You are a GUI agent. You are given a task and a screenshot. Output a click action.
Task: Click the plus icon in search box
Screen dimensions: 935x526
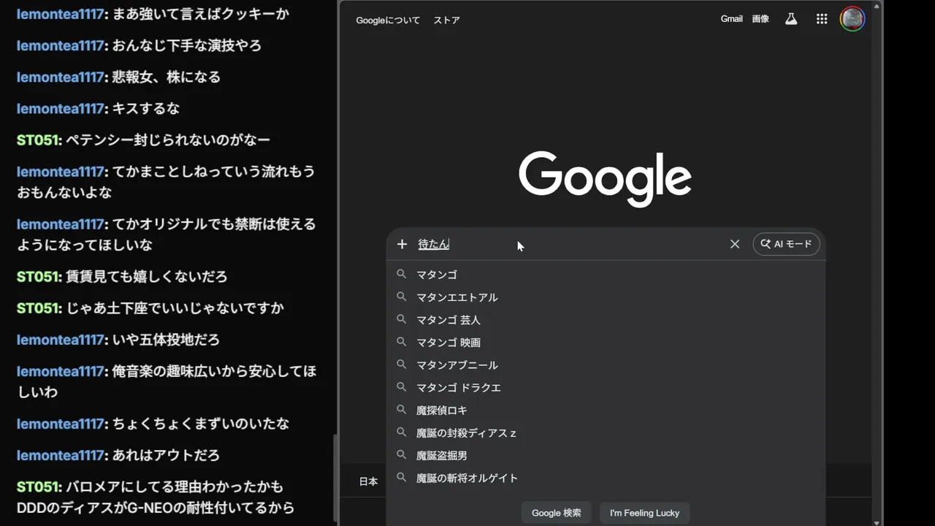click(402, 244)
